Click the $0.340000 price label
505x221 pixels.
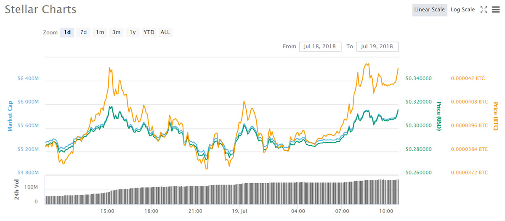pos(419,78)
